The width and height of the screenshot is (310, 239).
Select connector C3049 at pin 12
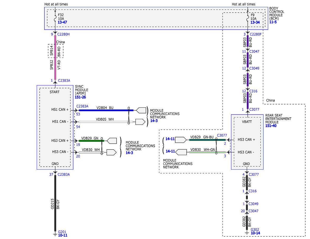(254, 68)
